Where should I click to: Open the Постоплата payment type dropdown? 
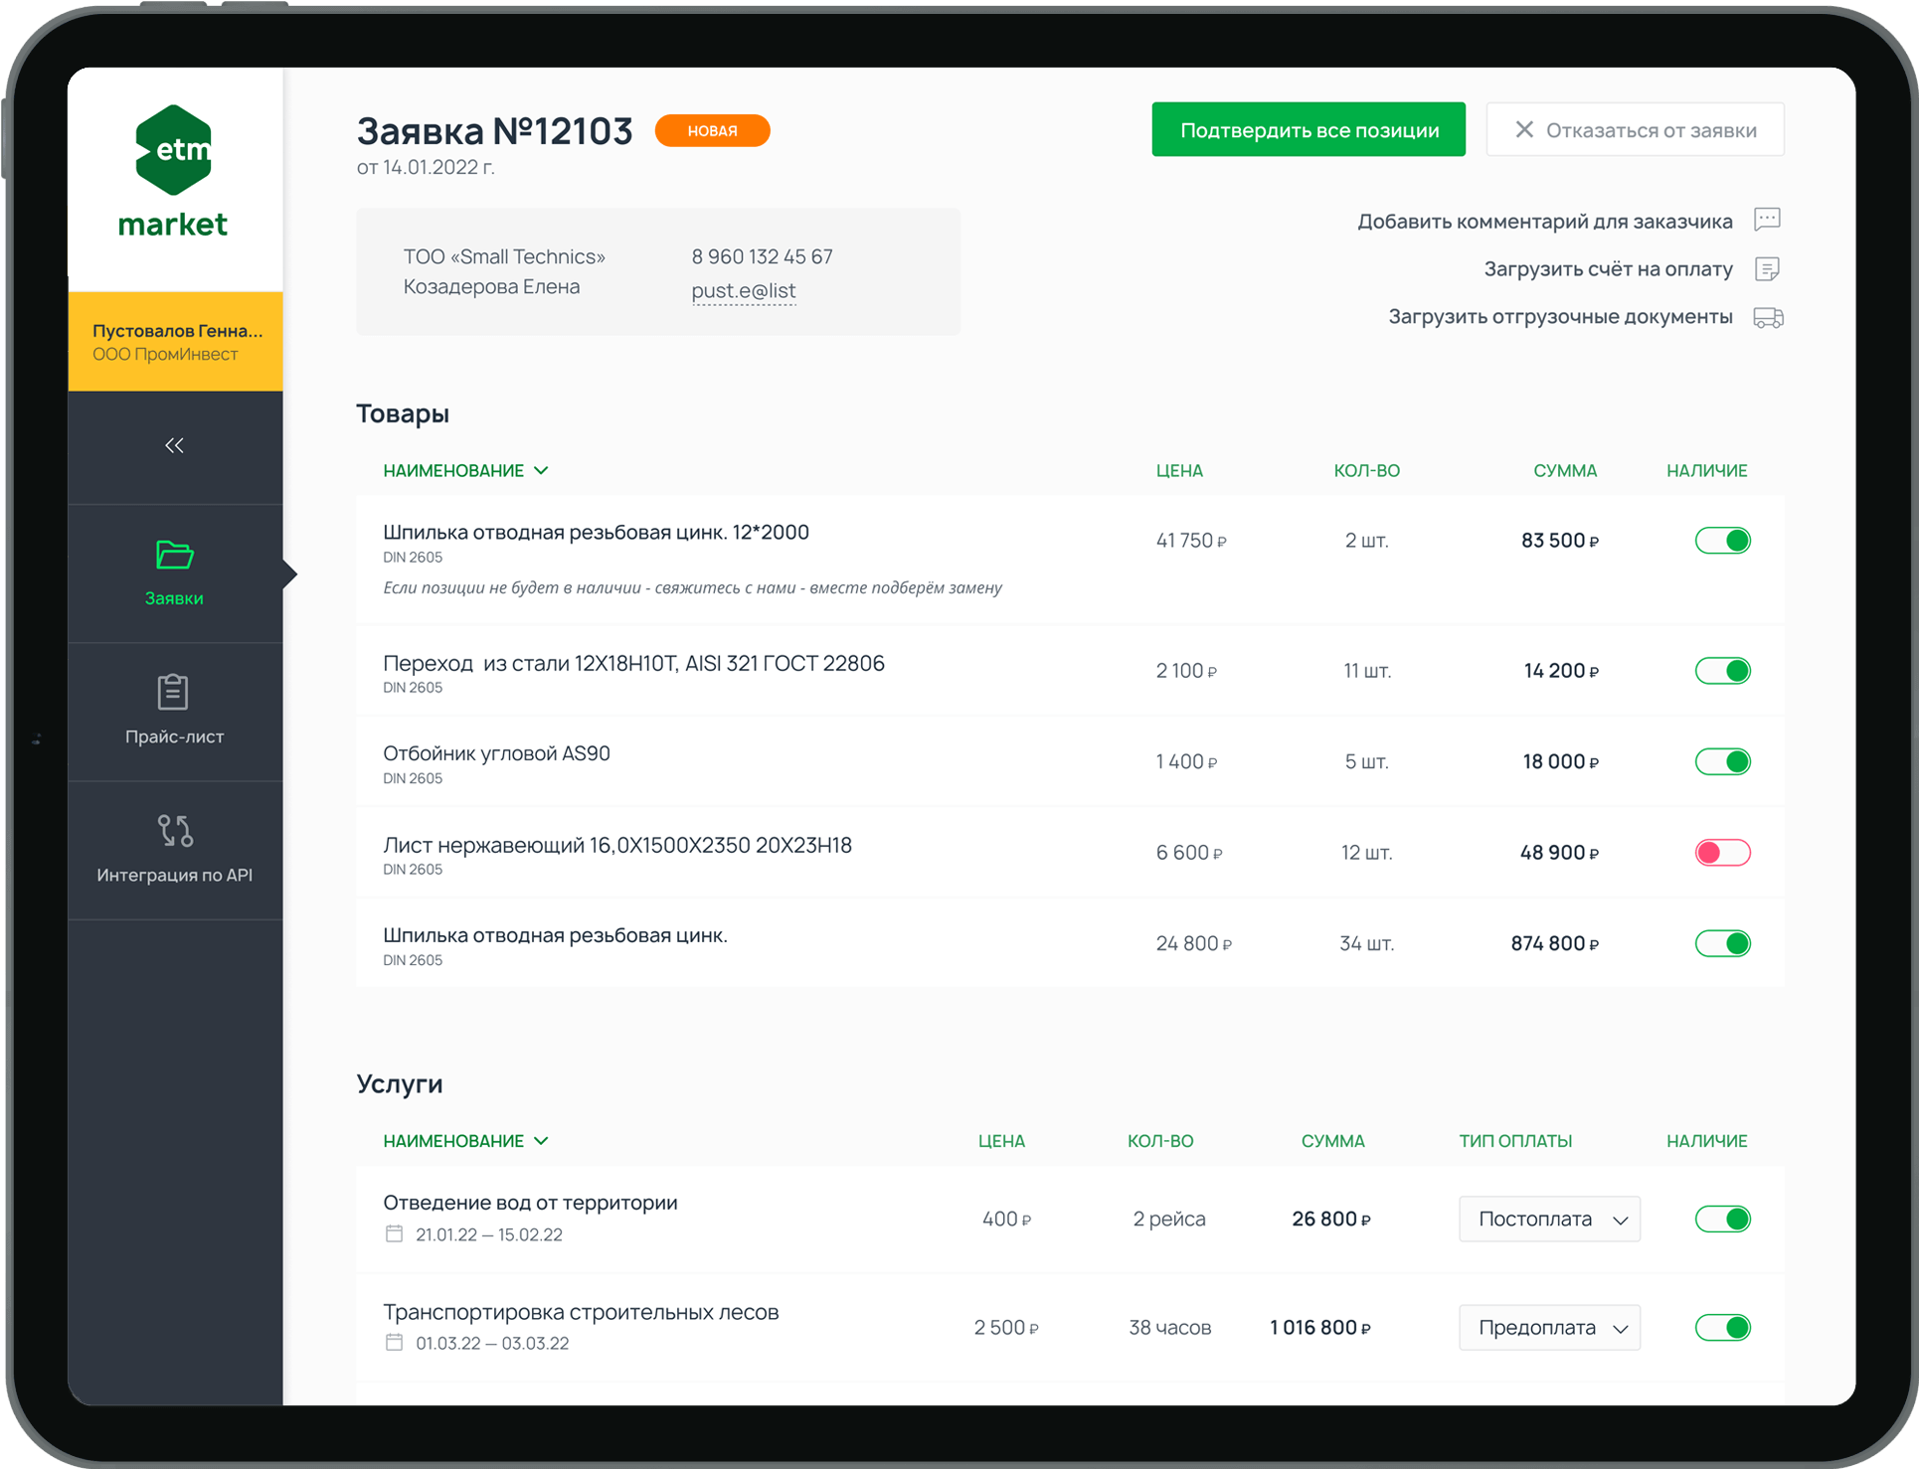point(1549,1219)
